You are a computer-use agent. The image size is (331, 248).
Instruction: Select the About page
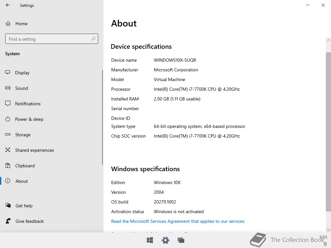[x=16, y=181]
